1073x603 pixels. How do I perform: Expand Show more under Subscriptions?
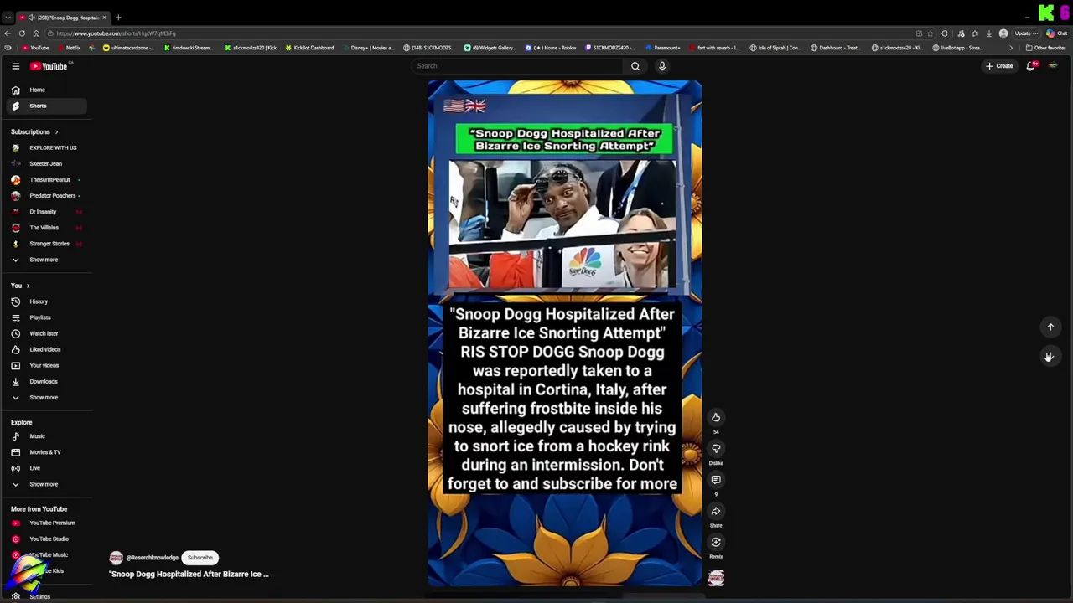45,260
